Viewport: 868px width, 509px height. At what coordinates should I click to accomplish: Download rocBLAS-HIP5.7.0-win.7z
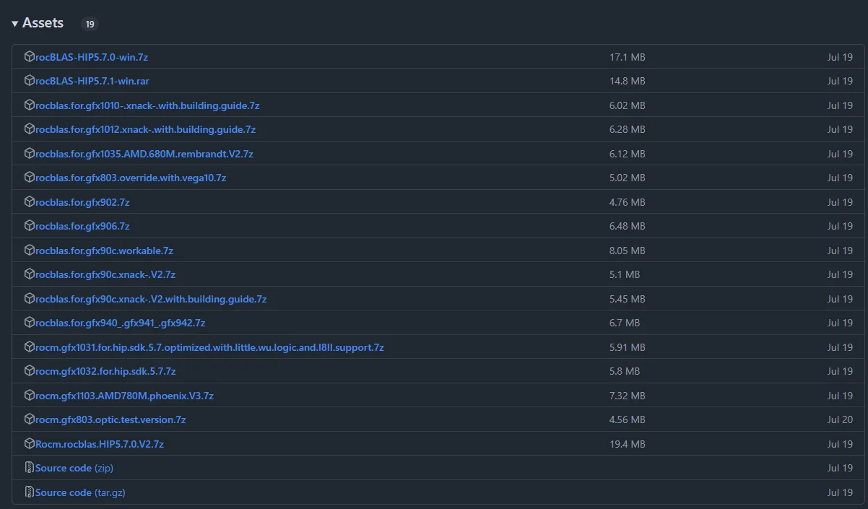[92, 57]
